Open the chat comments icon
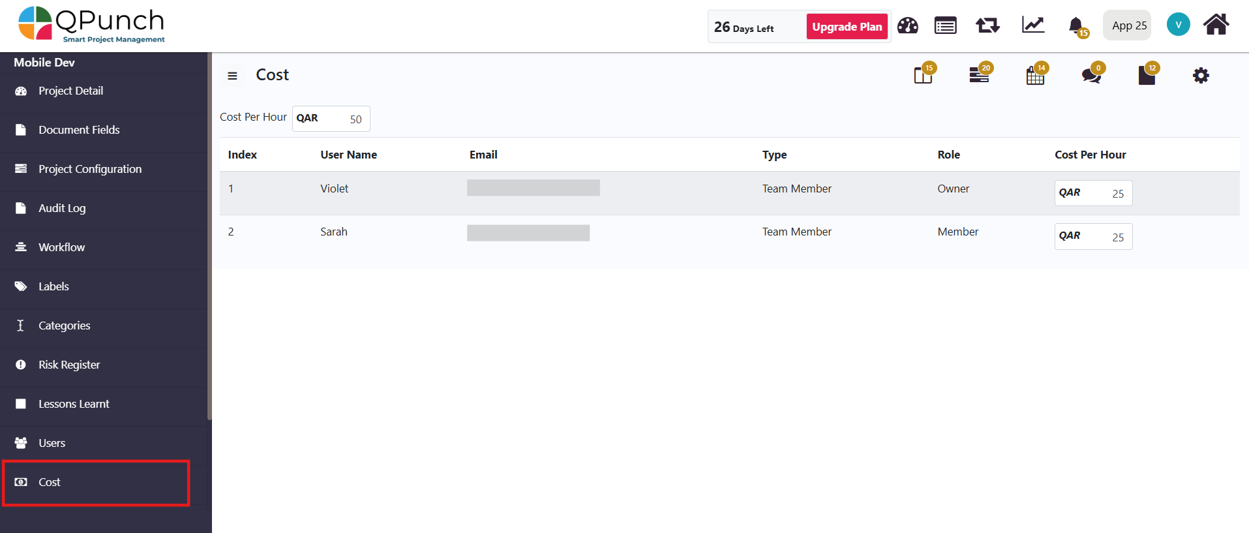The height and width of the screenshot is (533, 1249). tap(1092, 74)
